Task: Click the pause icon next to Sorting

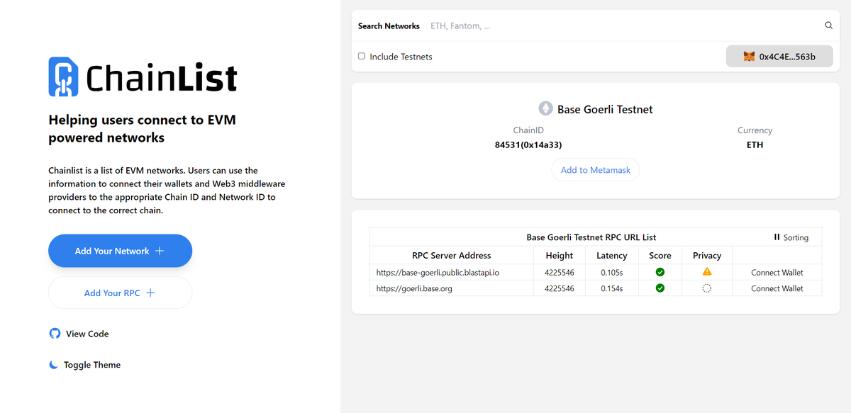Action: [x=777, y=237]
